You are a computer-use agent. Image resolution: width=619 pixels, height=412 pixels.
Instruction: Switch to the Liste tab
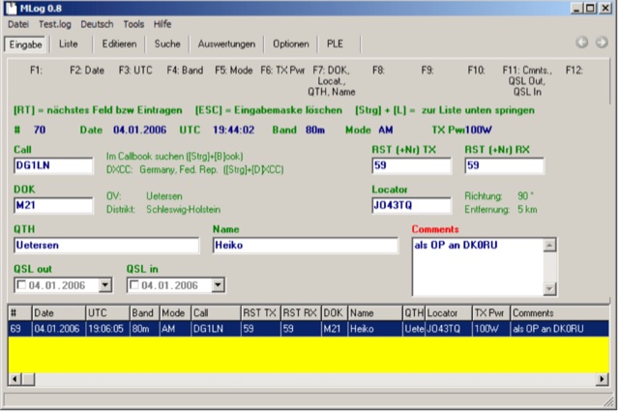click(x=69, y=44)
